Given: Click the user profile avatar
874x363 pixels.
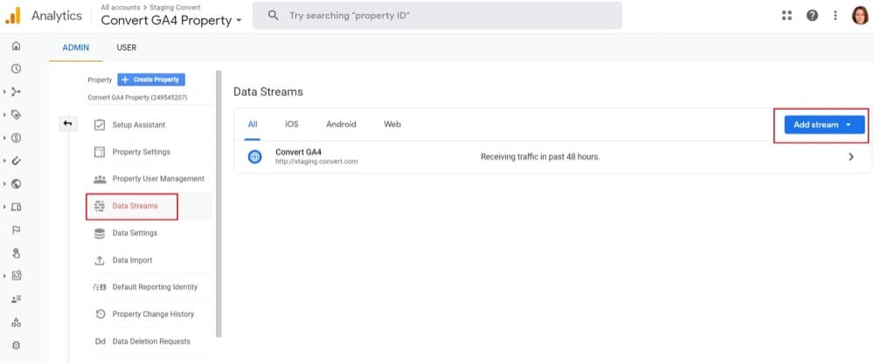Looking at the screenshot, I should (860, 16).
